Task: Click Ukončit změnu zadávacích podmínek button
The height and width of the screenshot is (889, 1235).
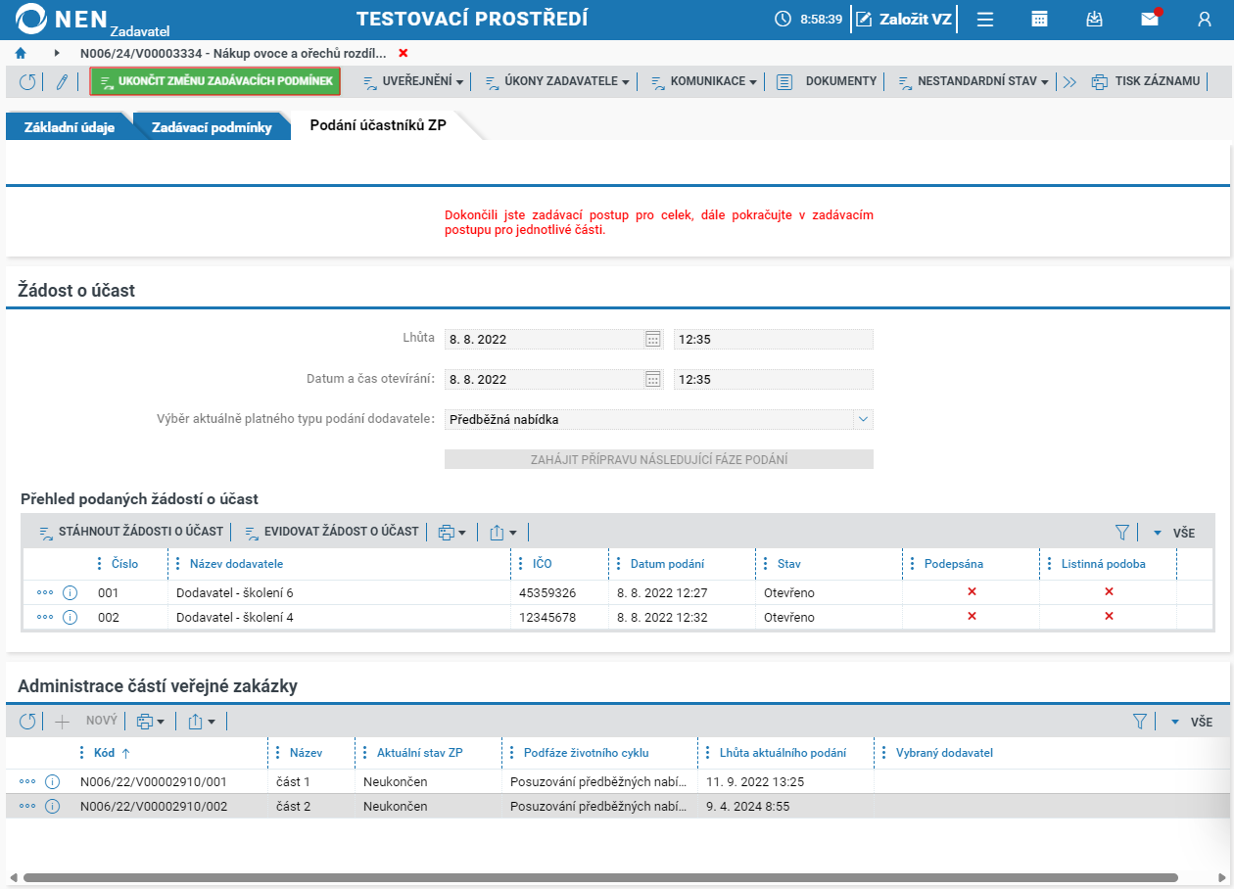Action: tap(215, 81)
